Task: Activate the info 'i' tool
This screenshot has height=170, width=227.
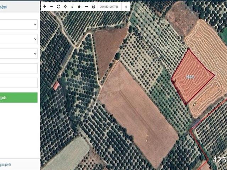Action: 72,6
